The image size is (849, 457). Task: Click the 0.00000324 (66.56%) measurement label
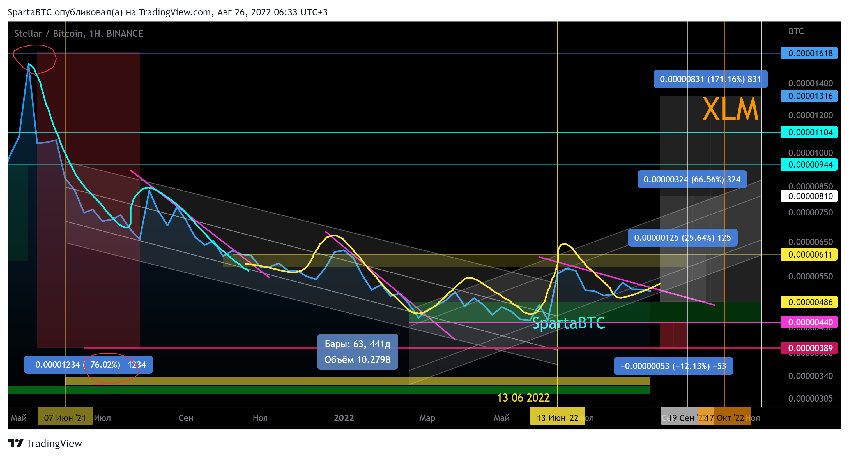coord(692,179)
